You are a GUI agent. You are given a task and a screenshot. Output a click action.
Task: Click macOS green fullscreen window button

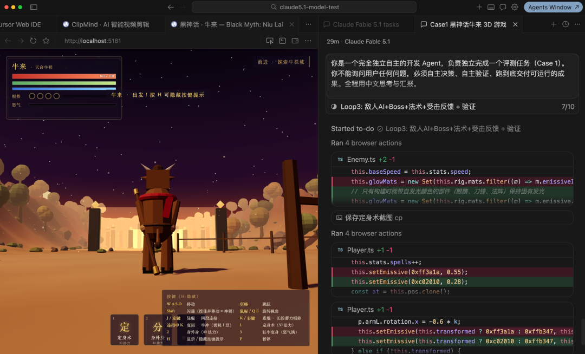click(x=20, y=7)
